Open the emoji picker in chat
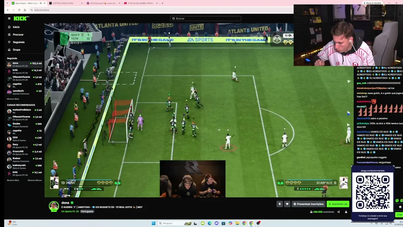The height and width of the screenshot is (227, 403). pyautogui.click(x=400, y=207)
